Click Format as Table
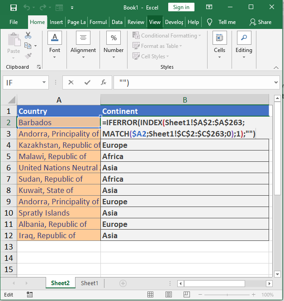 click(x=157, y=46)
